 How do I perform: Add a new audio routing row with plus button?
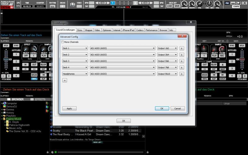point(65,80)
